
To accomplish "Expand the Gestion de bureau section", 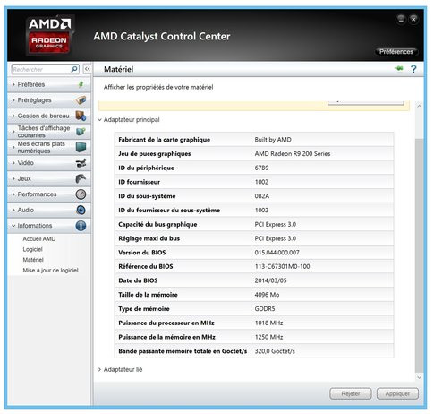I will point(49,116).
